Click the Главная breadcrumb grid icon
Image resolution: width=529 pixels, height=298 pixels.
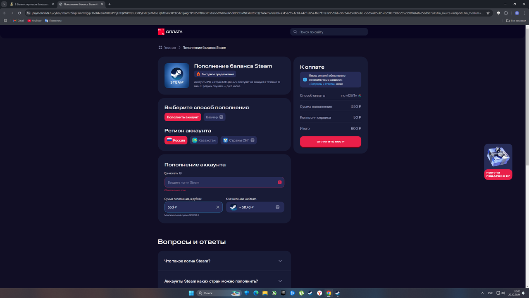(160, 48)
